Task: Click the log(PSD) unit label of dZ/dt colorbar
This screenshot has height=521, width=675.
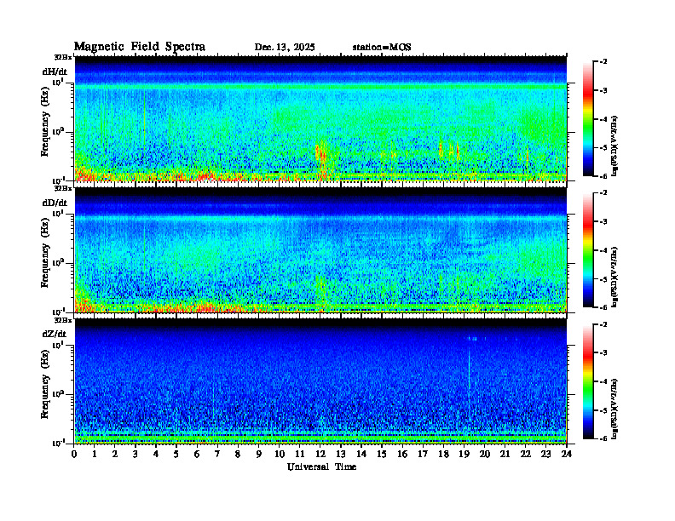Action: pyautogui.click(x=614, y=409)
